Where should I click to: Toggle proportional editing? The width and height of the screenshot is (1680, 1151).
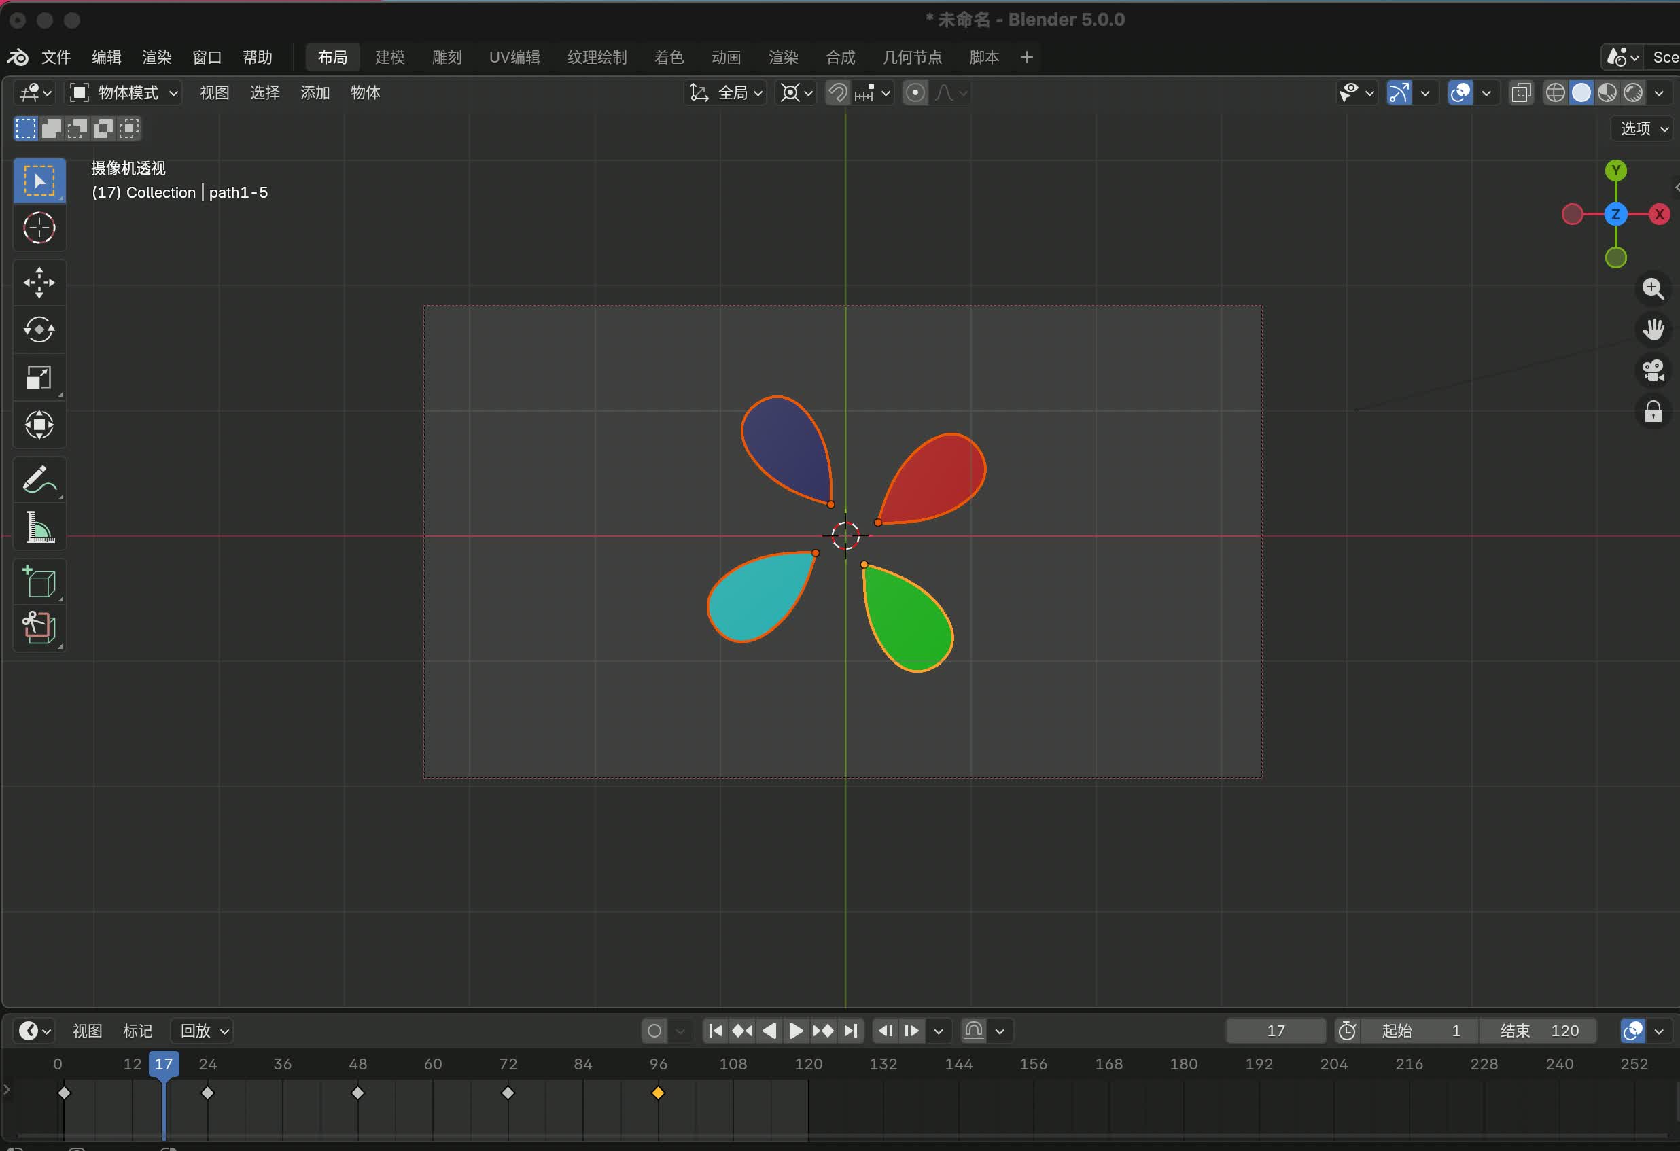[915, 93]
